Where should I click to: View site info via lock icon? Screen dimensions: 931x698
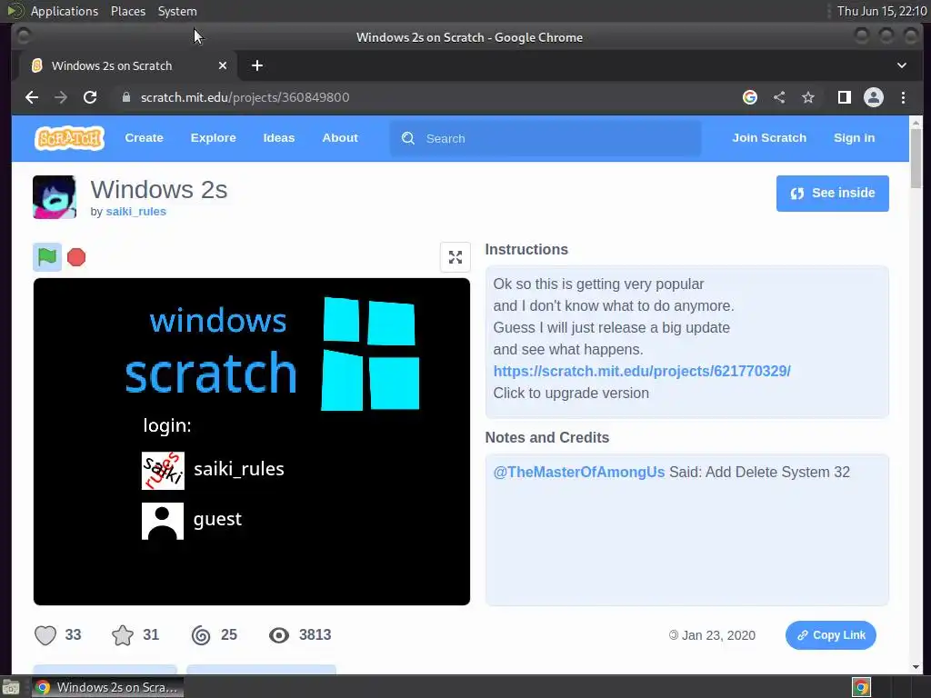125,97
